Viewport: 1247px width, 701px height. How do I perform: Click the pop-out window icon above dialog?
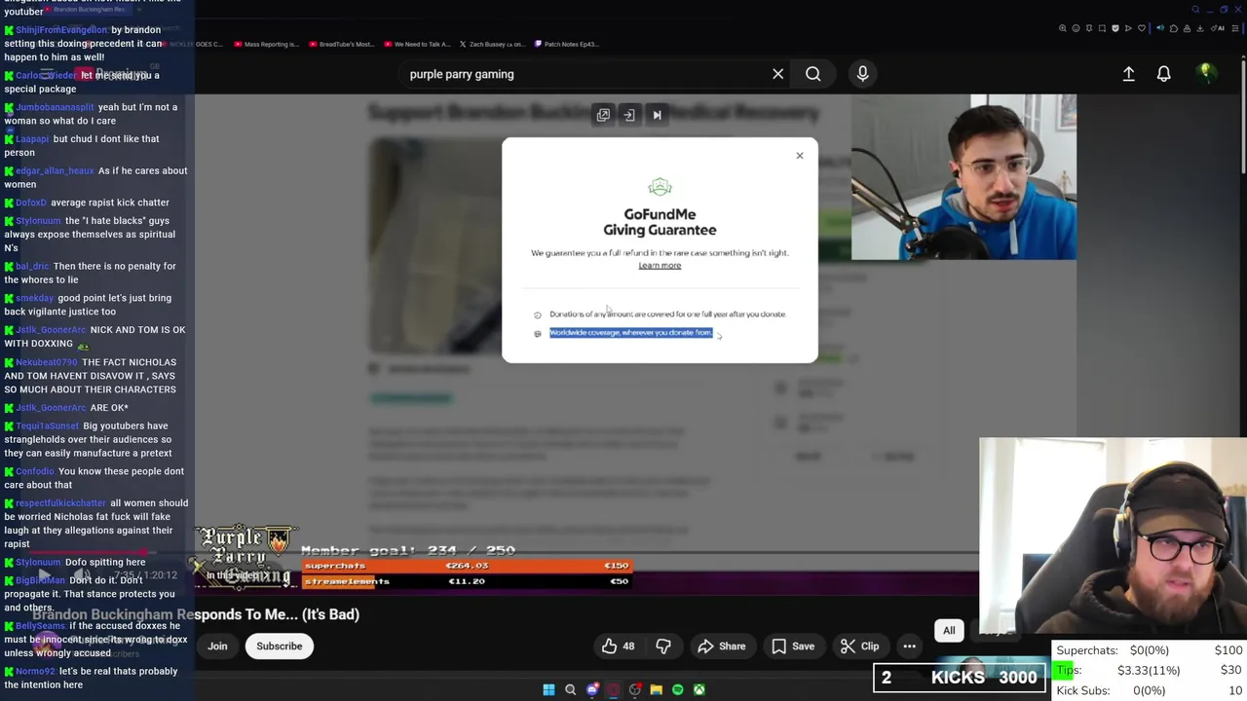[x=603, y=115]
